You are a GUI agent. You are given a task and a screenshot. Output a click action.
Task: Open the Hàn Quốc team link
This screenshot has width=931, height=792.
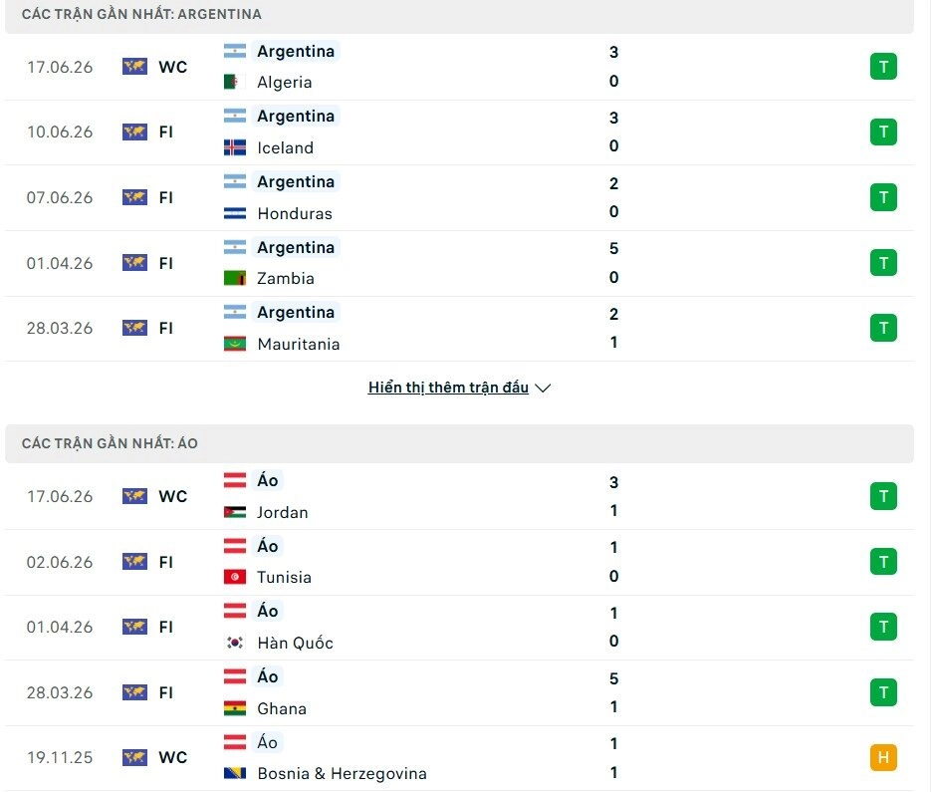295,643
